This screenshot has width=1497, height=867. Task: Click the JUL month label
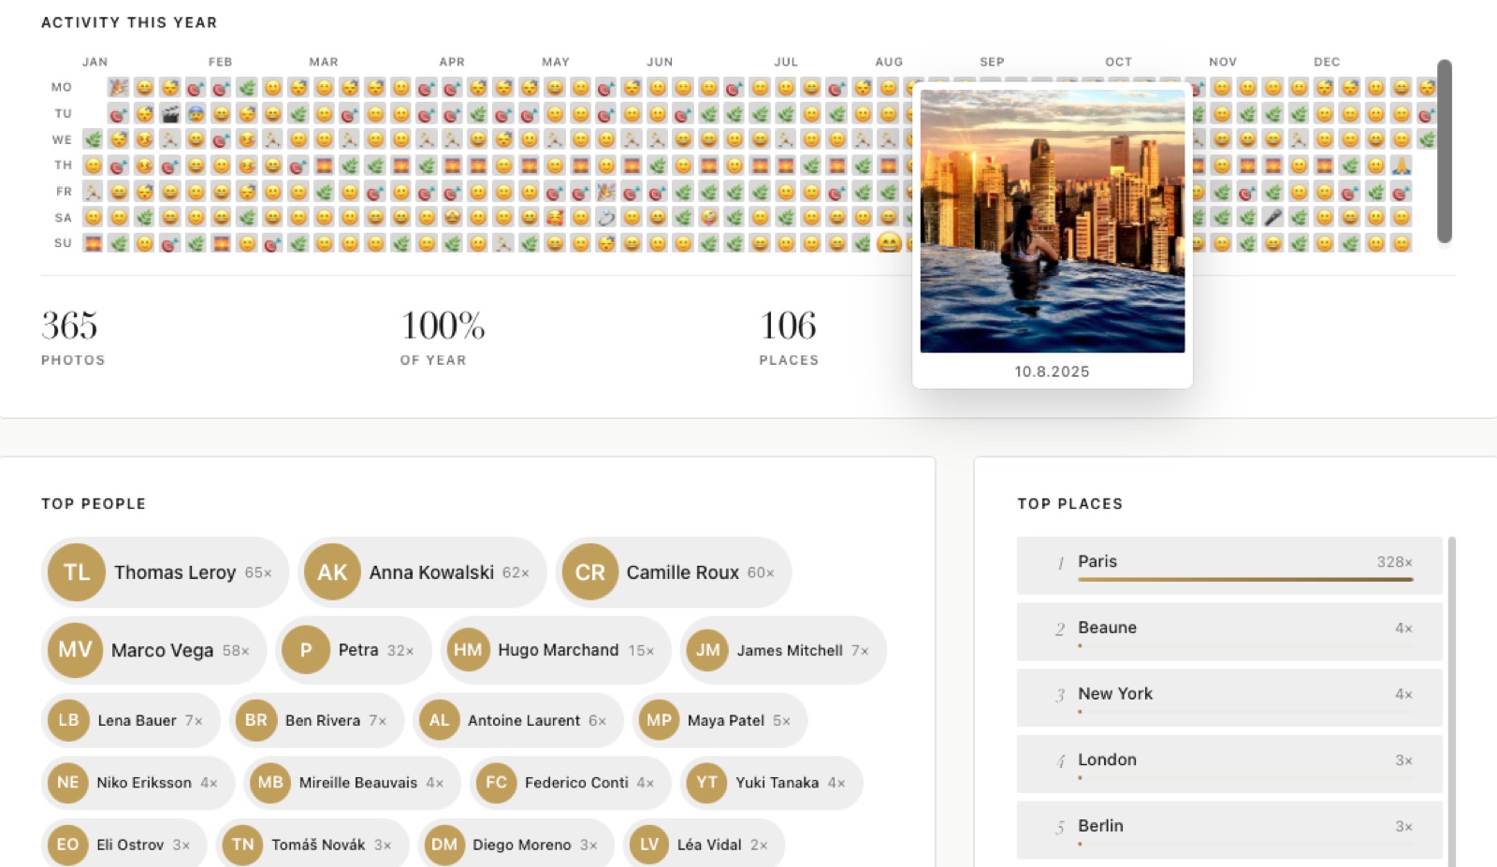point(786,62)
